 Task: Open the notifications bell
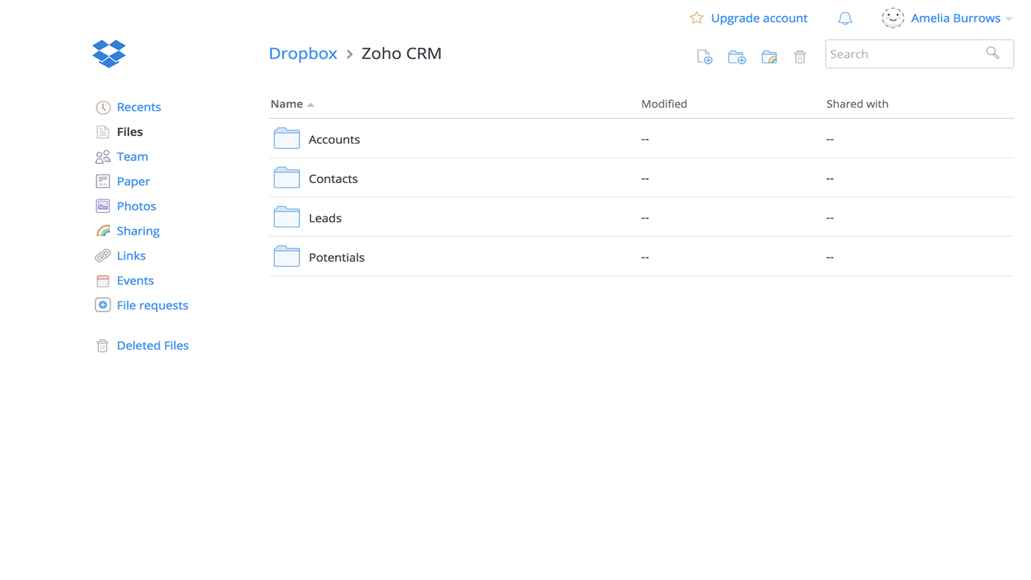coord(844,19)
